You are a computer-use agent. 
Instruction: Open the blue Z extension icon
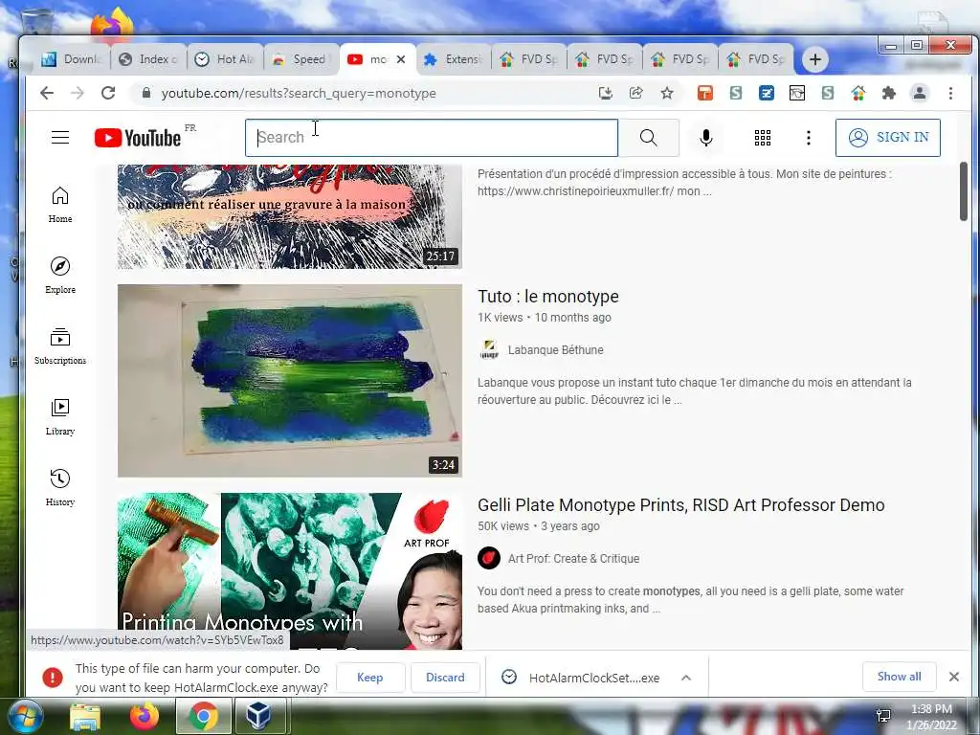(x=767, y=93)
